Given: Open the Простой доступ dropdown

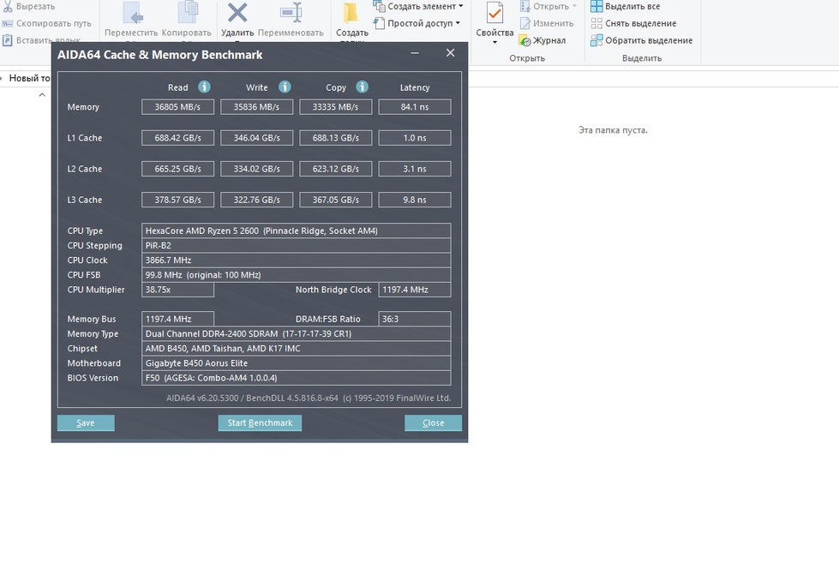Looking at the screenshot, I should (x=417, y=23).
